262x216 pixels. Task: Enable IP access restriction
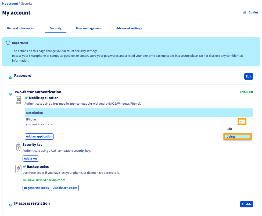(246, 204)
